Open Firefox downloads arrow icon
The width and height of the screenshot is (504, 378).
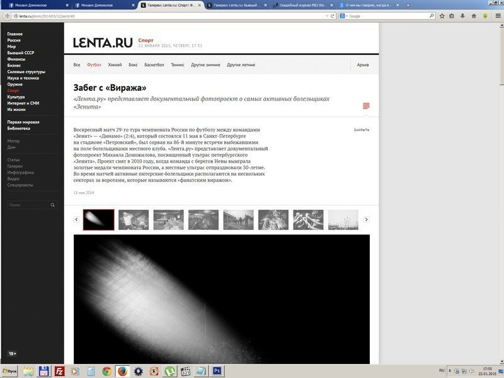(462, 16)
